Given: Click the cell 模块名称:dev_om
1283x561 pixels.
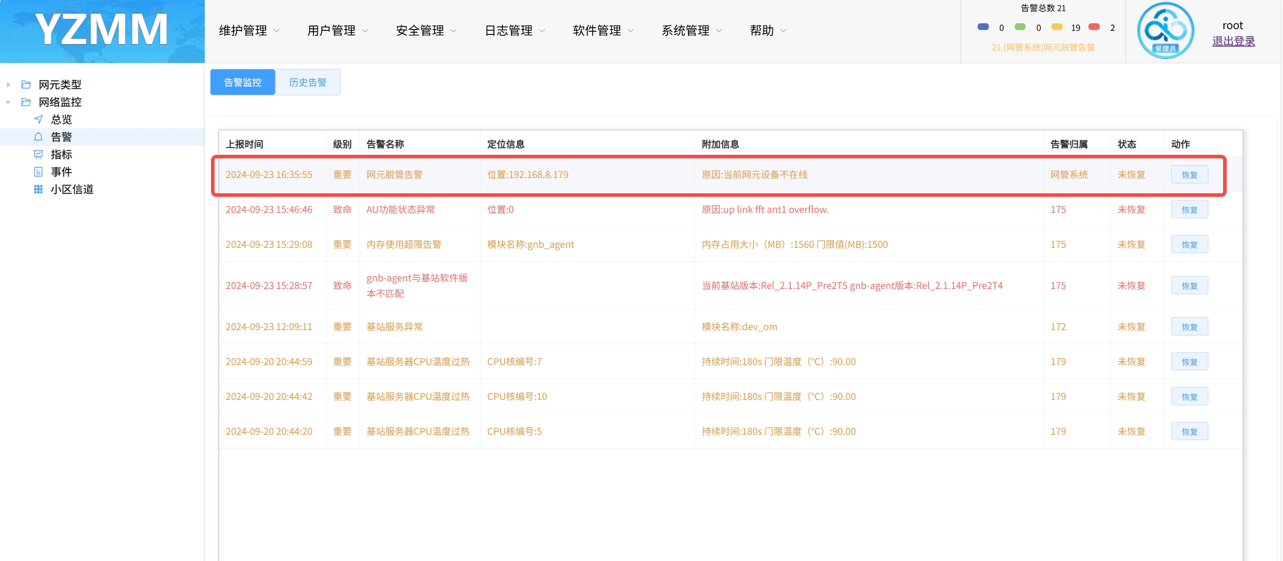Looking at the screenshot, I should (739, 327).
